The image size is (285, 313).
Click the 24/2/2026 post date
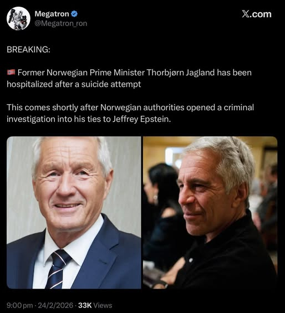pyautogui.click(x=55, y=305)
